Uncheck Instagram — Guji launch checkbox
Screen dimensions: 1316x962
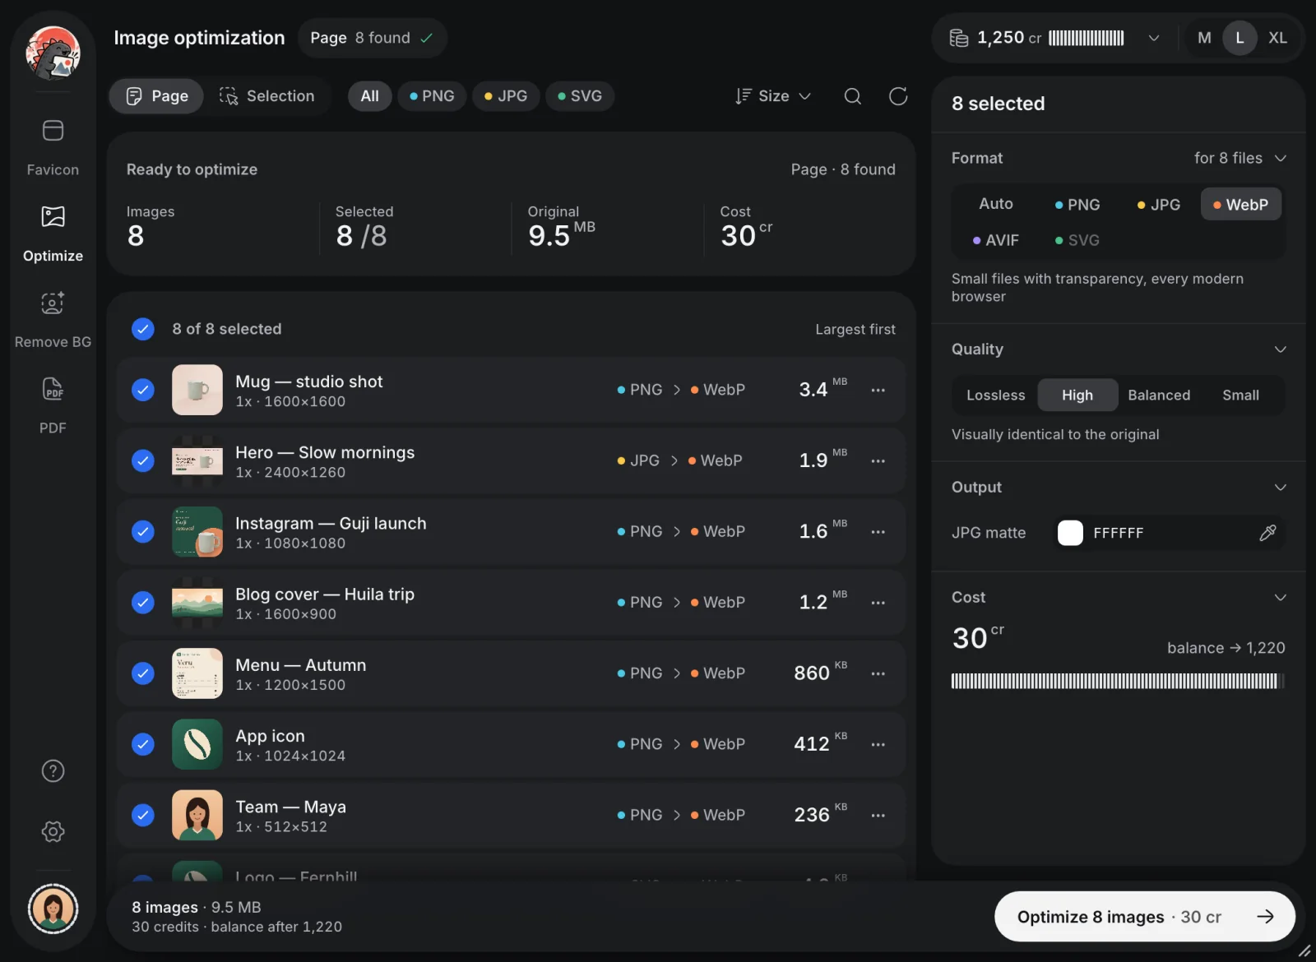(143, 531)
